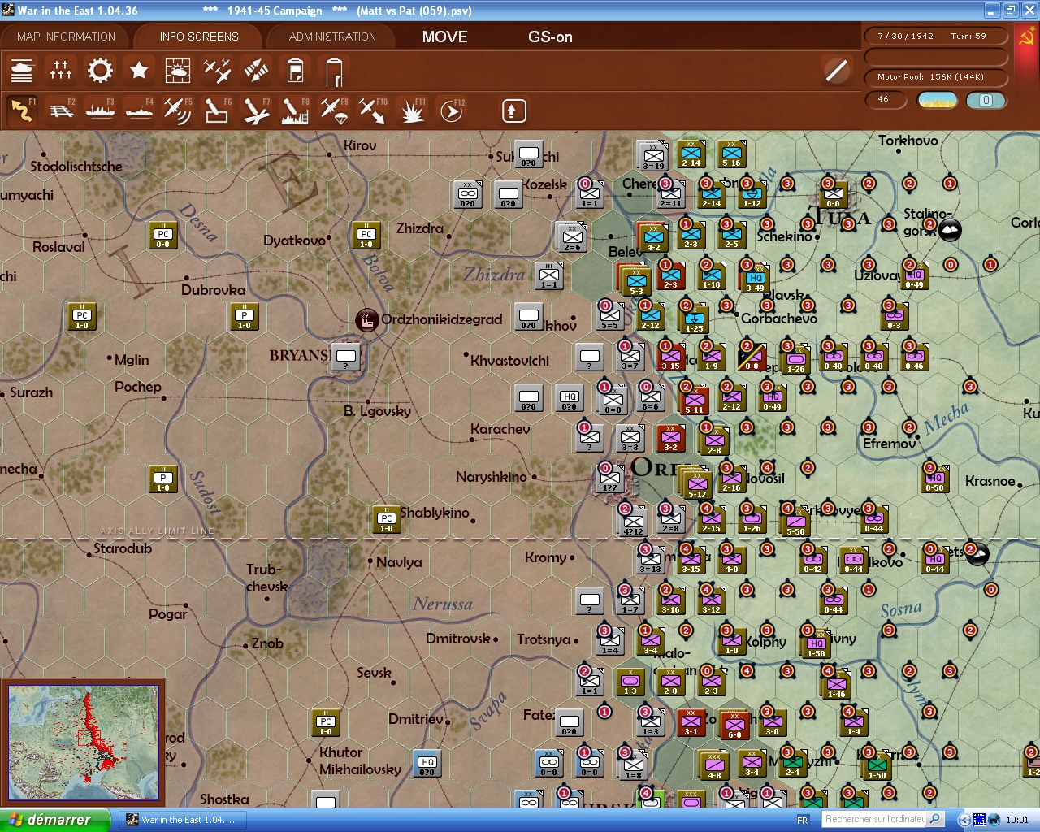
Task: Click the PC 1-0 counter near Khutor Mikhailovsky
Action: point(326,723)
